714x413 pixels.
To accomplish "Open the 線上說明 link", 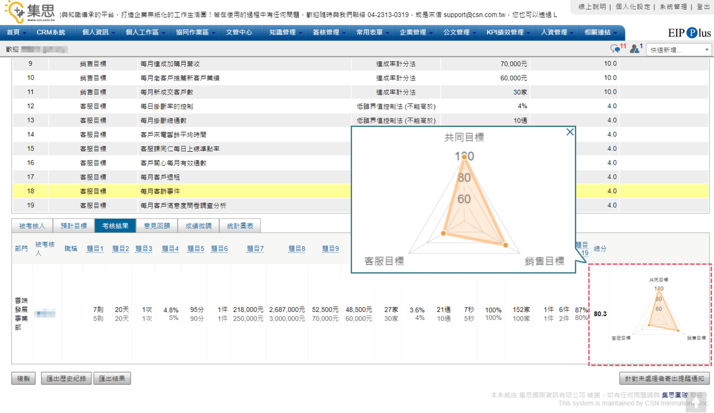I will tap(592, 6).
